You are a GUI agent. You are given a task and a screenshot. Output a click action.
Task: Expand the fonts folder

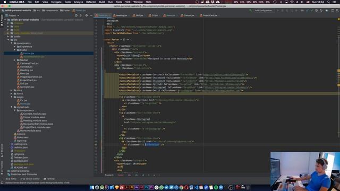(12, 93)
